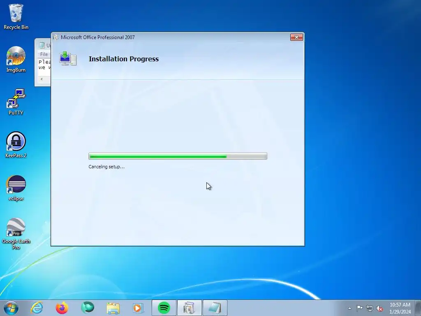The width and height of the screenshot is (421, 316).
Task: Click the installation progress bar
Action: [178, 156]
